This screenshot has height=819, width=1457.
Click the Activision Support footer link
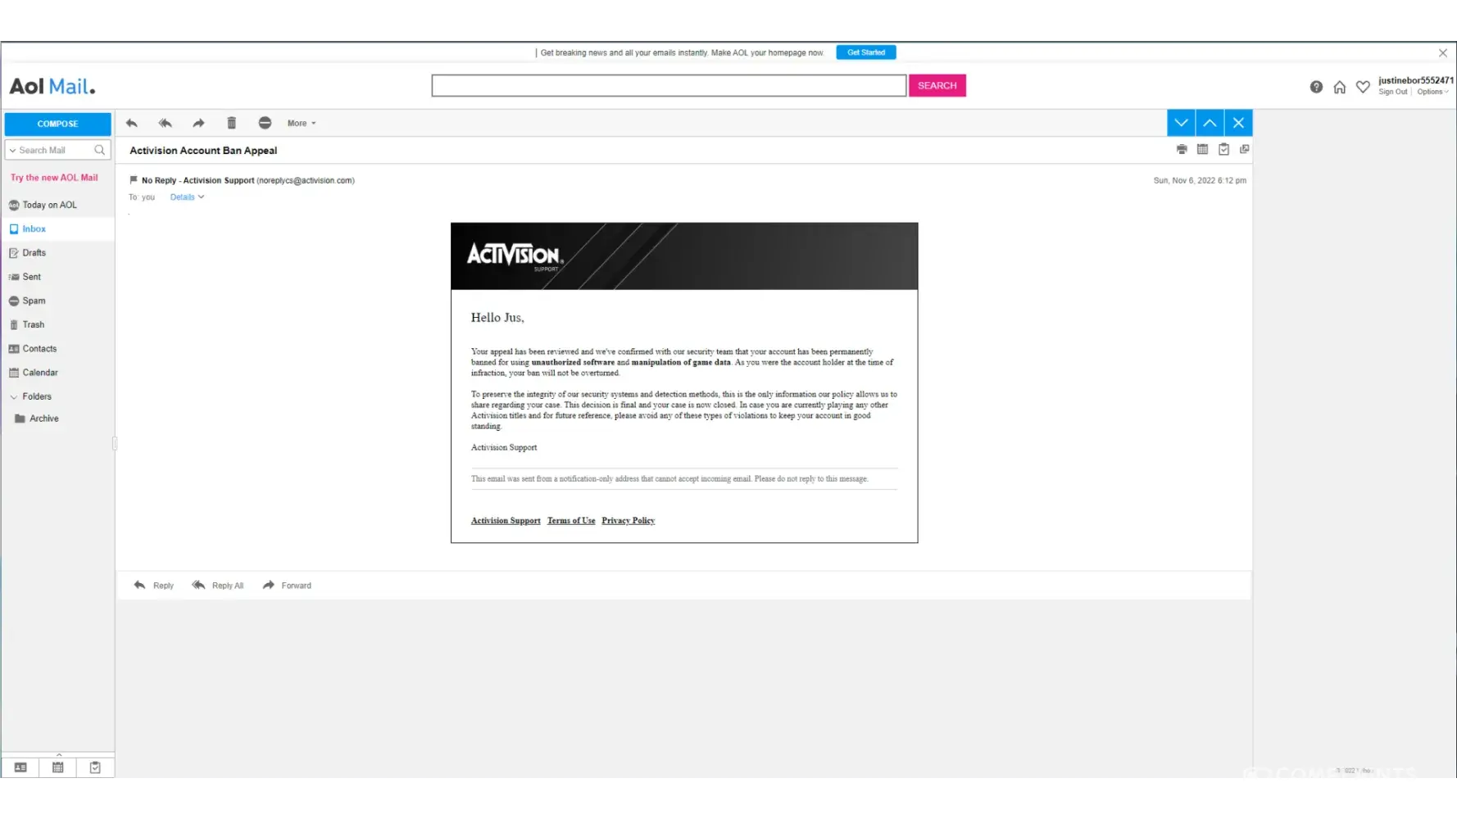pyautogui.click(x=506, y=521)
